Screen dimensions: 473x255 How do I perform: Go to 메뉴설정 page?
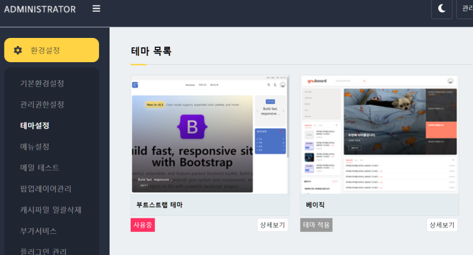pos(35,147)
